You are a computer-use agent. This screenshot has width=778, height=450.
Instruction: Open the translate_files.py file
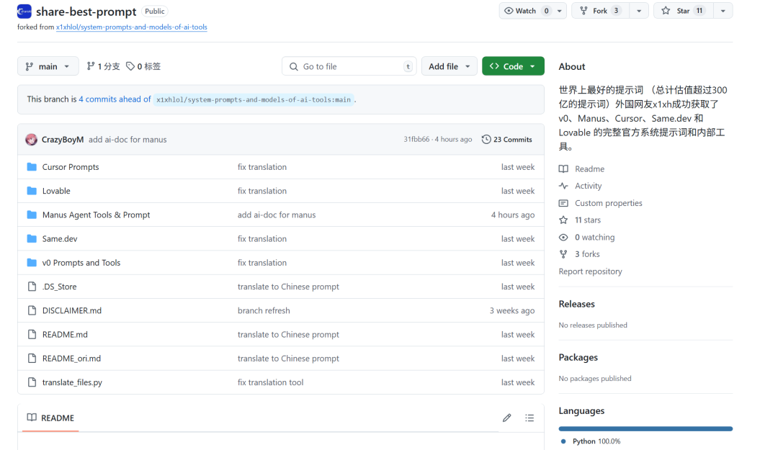click(72, 382)
